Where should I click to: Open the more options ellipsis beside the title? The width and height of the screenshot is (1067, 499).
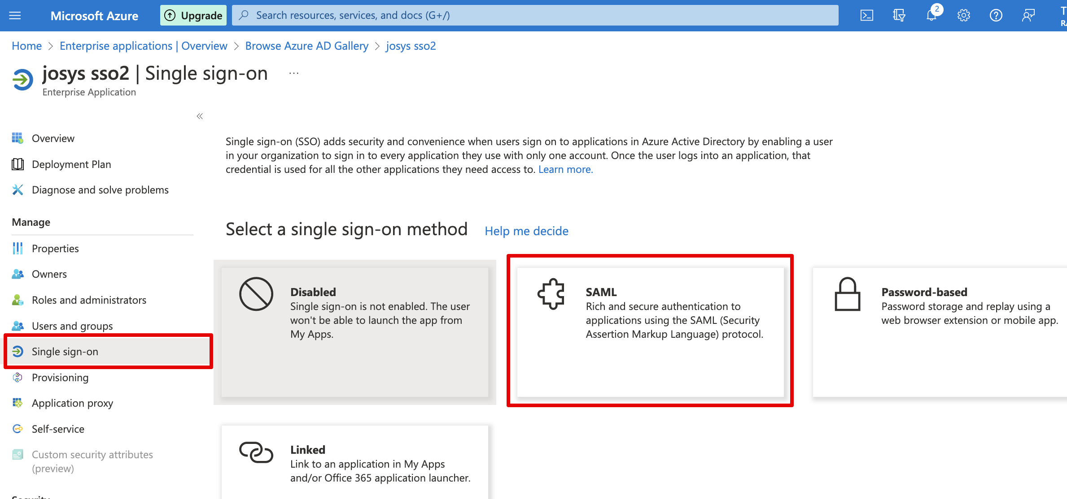tap(294, 73)
